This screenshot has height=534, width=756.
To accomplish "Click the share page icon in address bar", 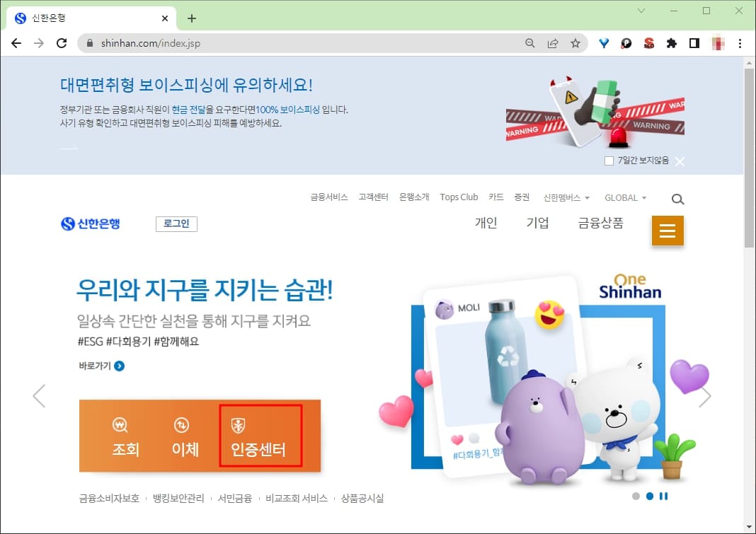I will pos(553,43).
